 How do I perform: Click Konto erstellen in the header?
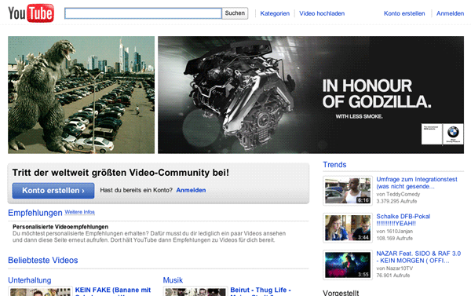click(404, 13)
